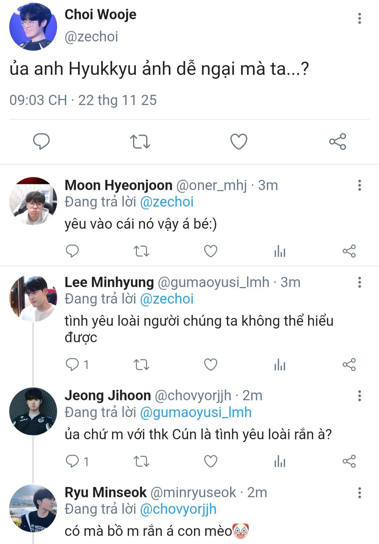Screen dimensions: 379x544
Task: View analytics for Moon Hyeonjoon's reply
Action: (x=280, y=251)
